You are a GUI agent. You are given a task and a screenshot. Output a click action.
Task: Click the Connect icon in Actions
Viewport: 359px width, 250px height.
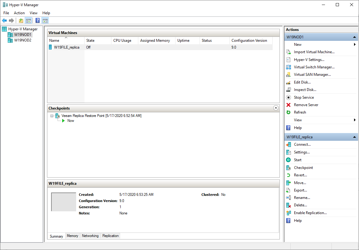click(x=288, y=144)
